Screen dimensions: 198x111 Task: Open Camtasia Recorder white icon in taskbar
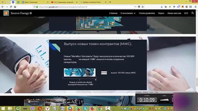[x=108, y=109]
